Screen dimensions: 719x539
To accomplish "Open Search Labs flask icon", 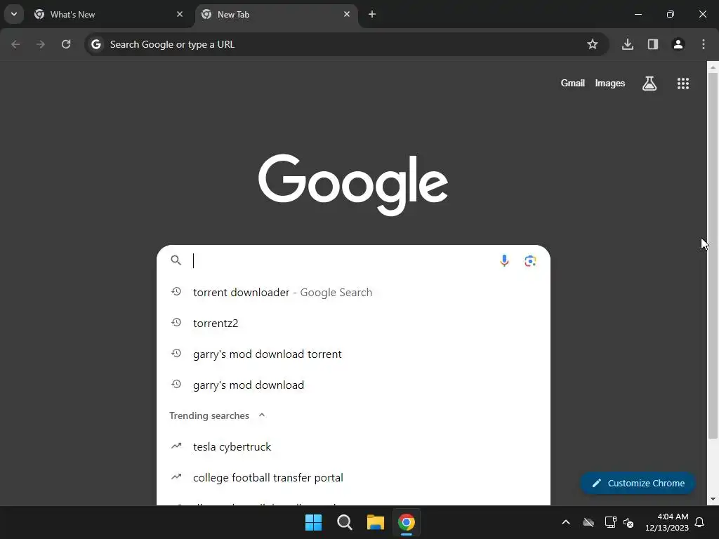I will (x=649, y=84).
